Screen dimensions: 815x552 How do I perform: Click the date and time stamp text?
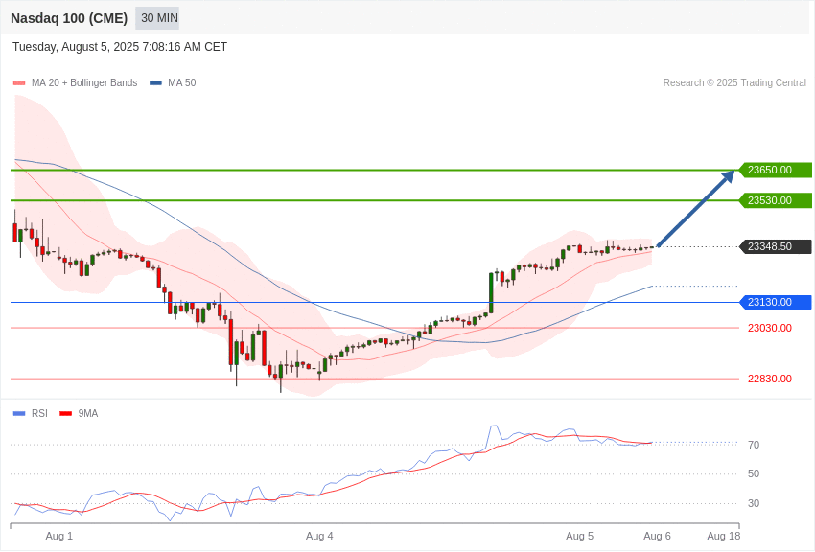tap(120, 47)
